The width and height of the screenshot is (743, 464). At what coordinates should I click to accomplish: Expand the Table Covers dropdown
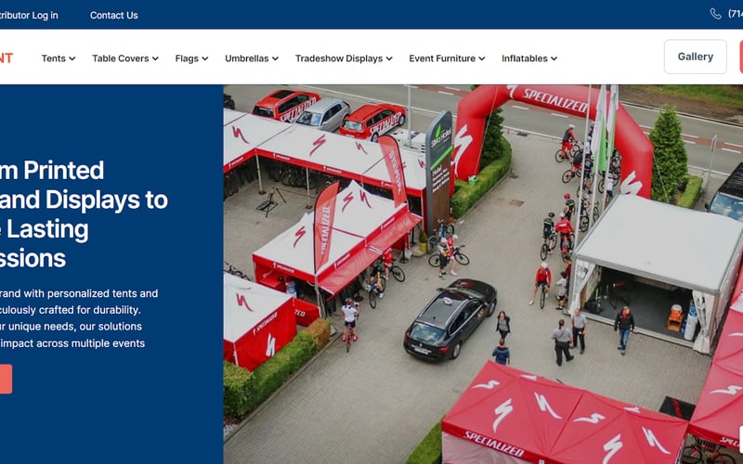[125, 58]
